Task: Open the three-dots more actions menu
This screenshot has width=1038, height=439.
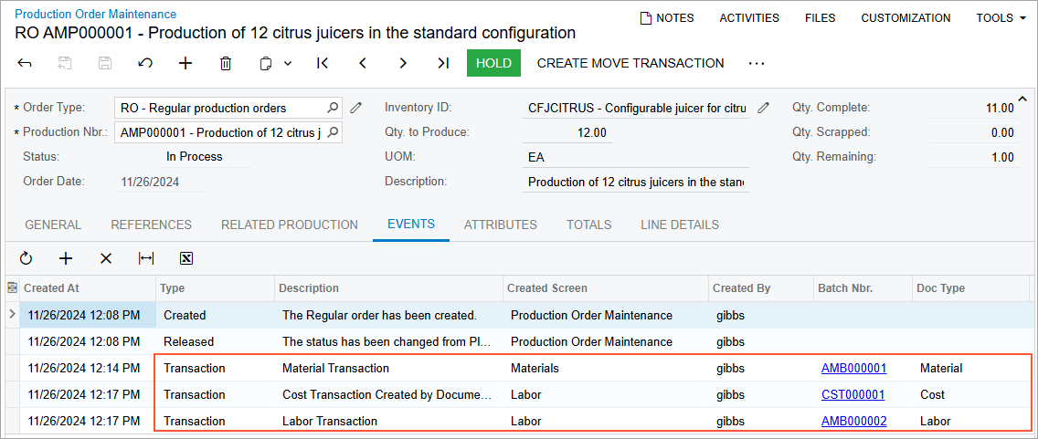Action: coord(756,64)
